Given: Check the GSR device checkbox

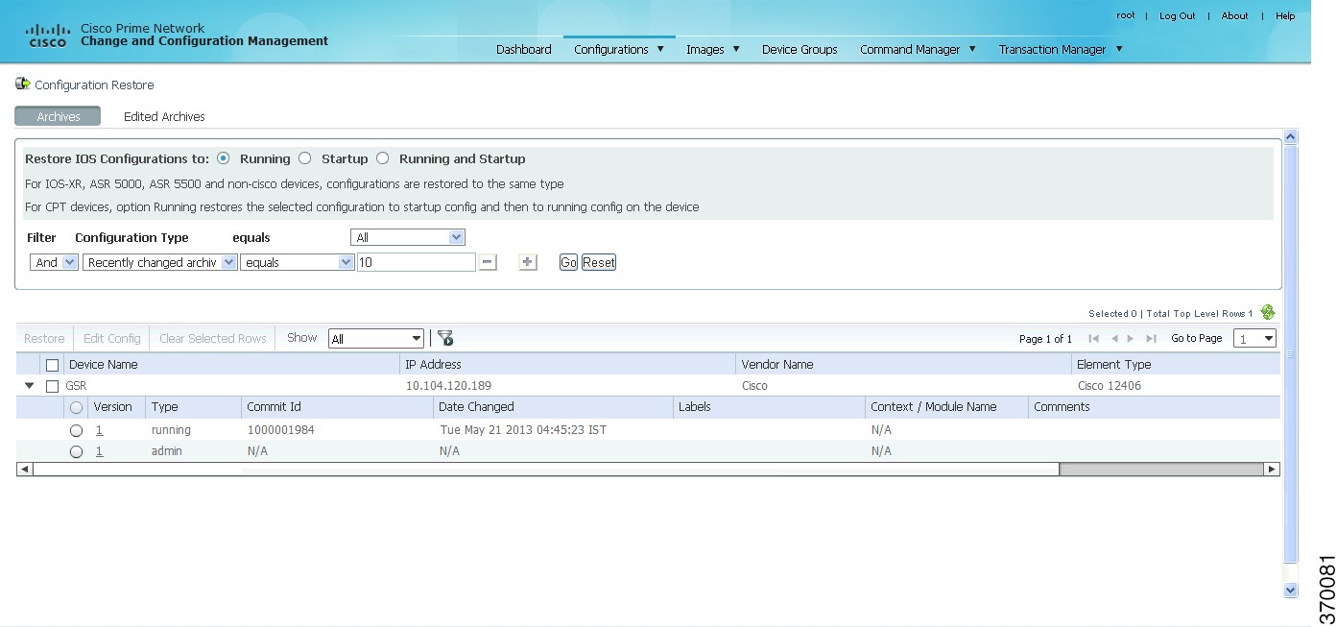Looking at the screenshot, I should point(53,386).
